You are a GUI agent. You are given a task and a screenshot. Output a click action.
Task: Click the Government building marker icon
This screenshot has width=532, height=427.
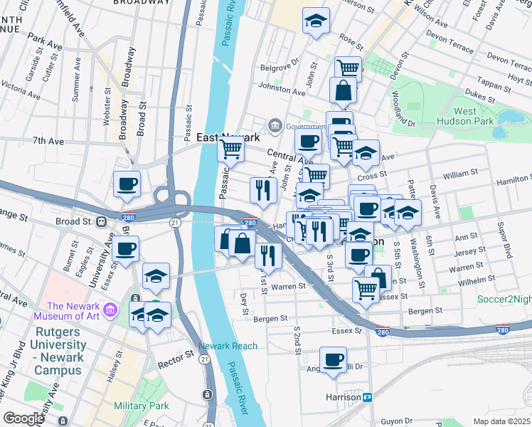(275, 126)
